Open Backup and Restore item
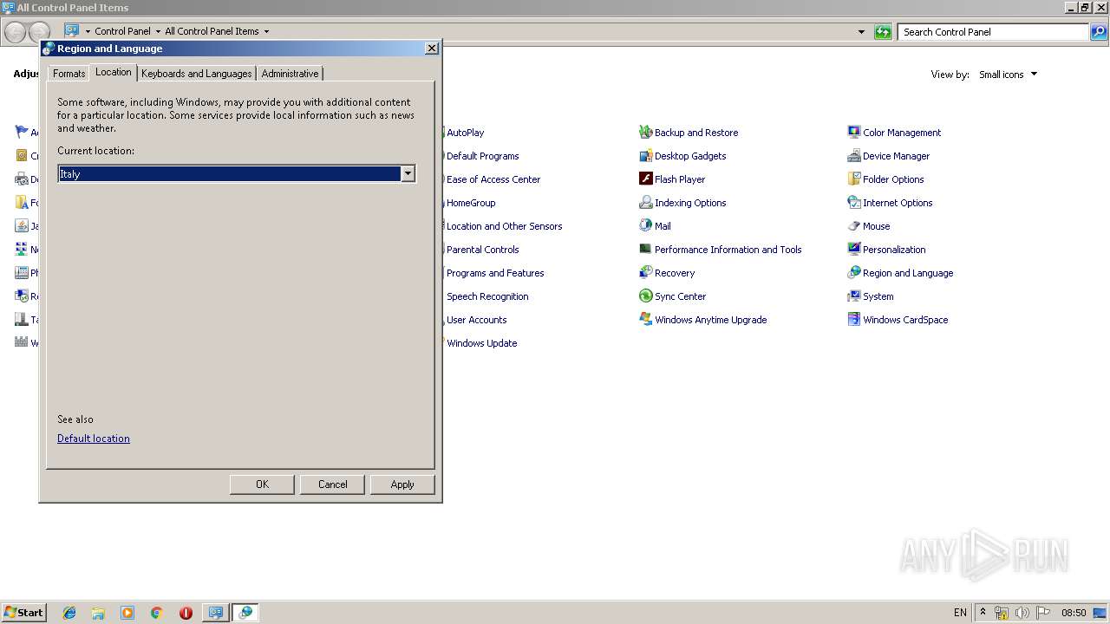Image resolution: width=1110 pixels, height=624 pixels. point(689,133)
